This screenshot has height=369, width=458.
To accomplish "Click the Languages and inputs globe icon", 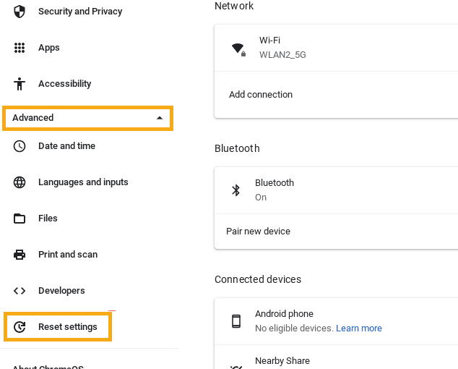I will point(20,182).
